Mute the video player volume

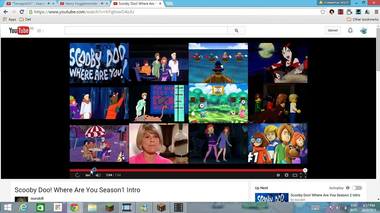click(x=98, y=175)
